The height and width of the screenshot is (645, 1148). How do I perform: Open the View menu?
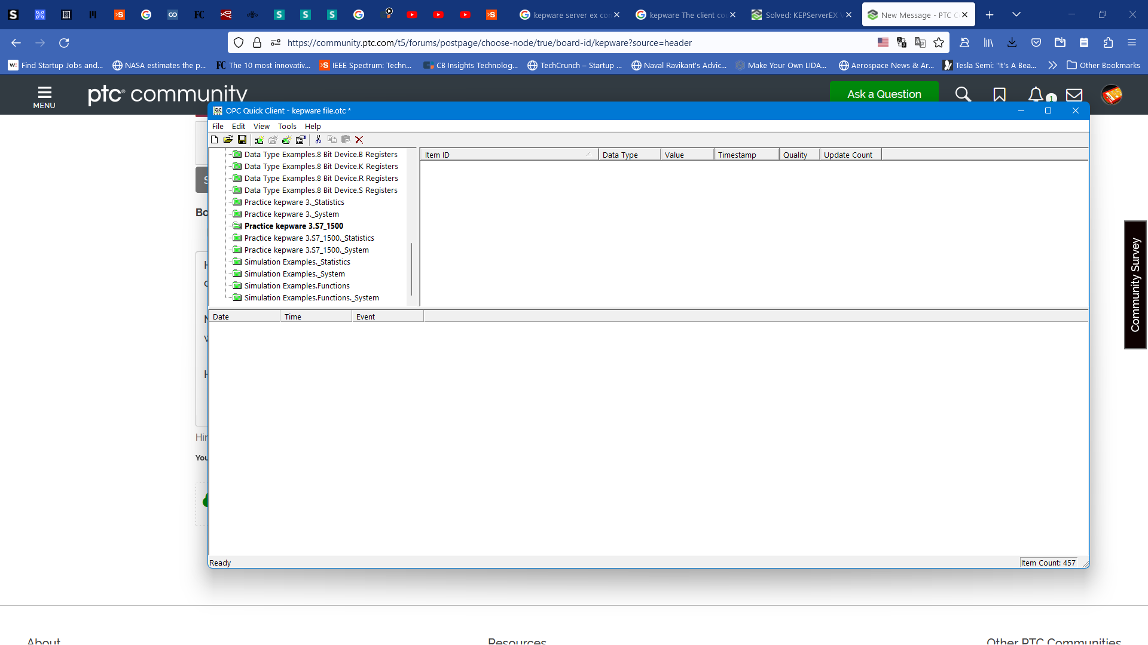[x=261, y=127]
